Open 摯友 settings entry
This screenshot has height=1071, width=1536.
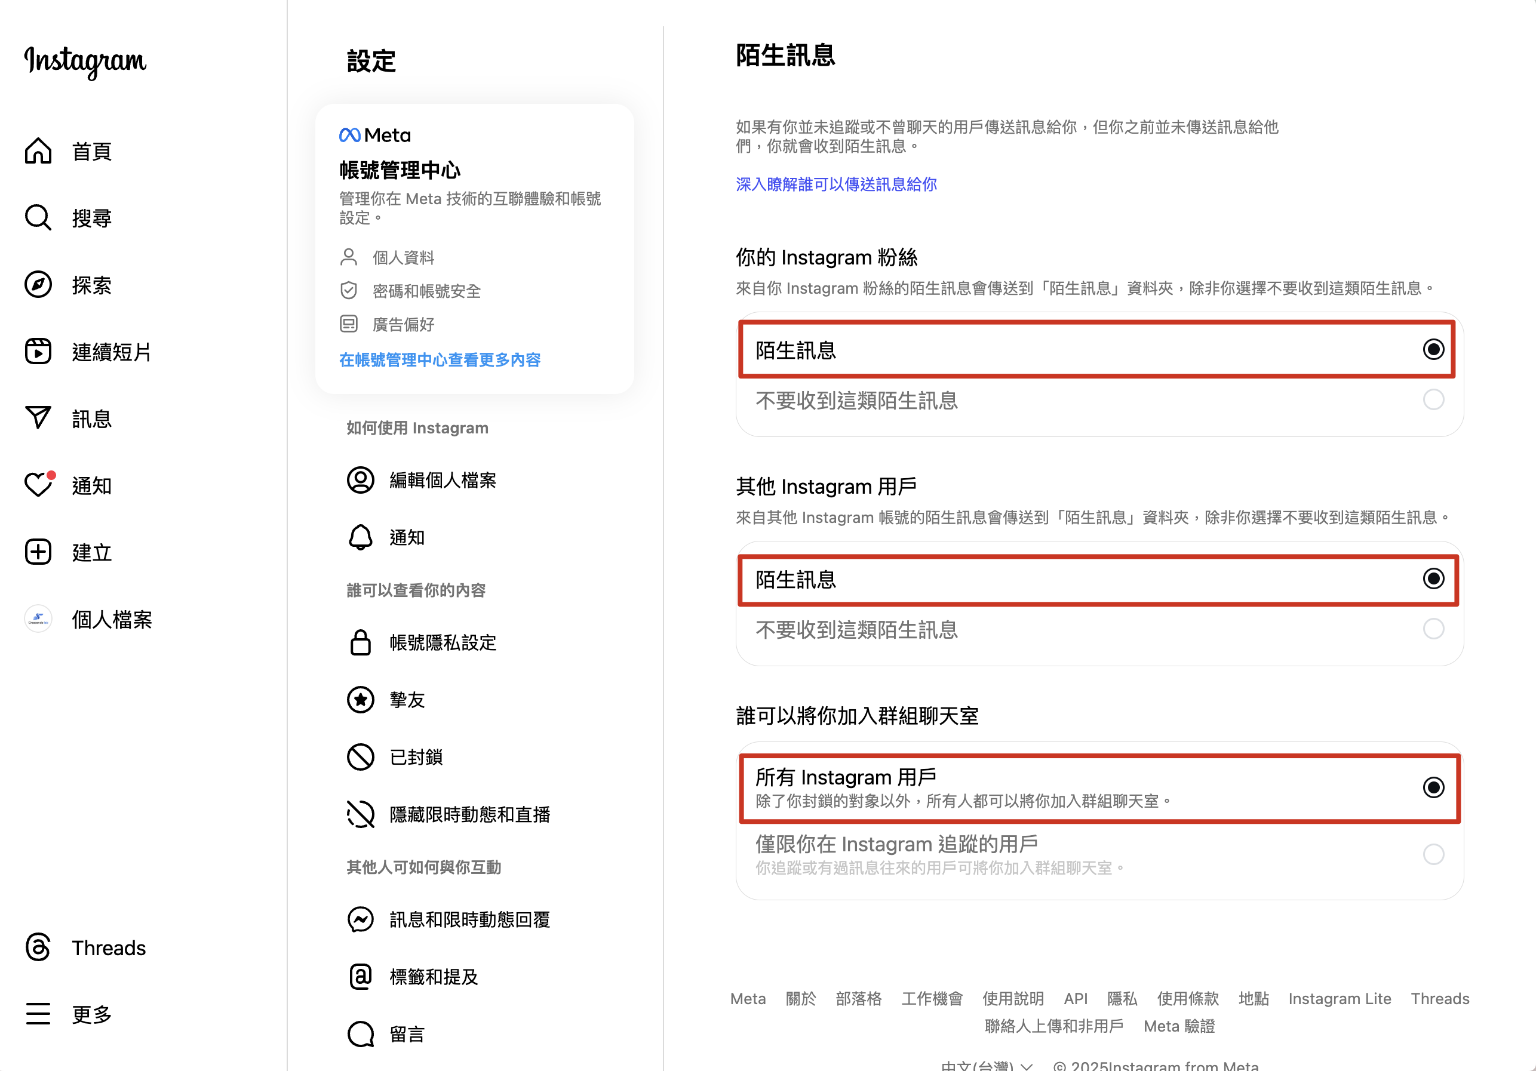(407, 700)
